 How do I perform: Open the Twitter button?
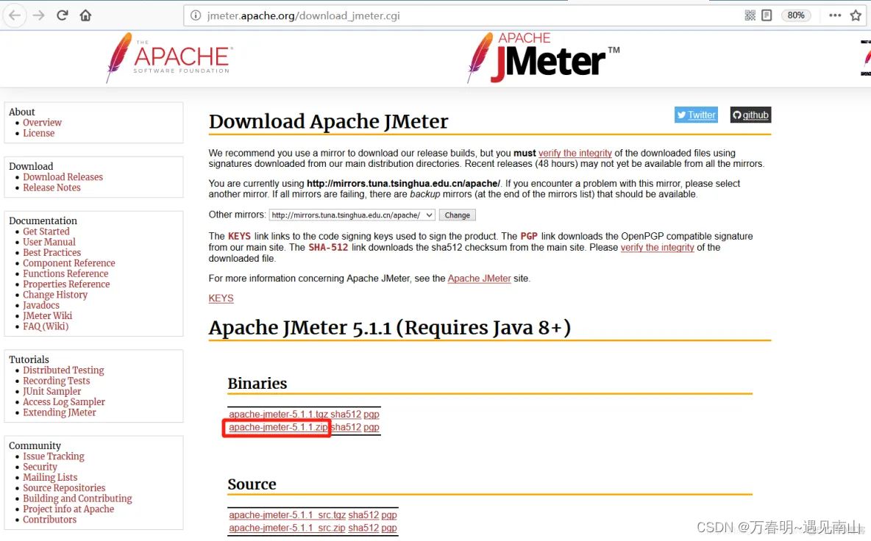pyautogui.click(x=696, y=115)
